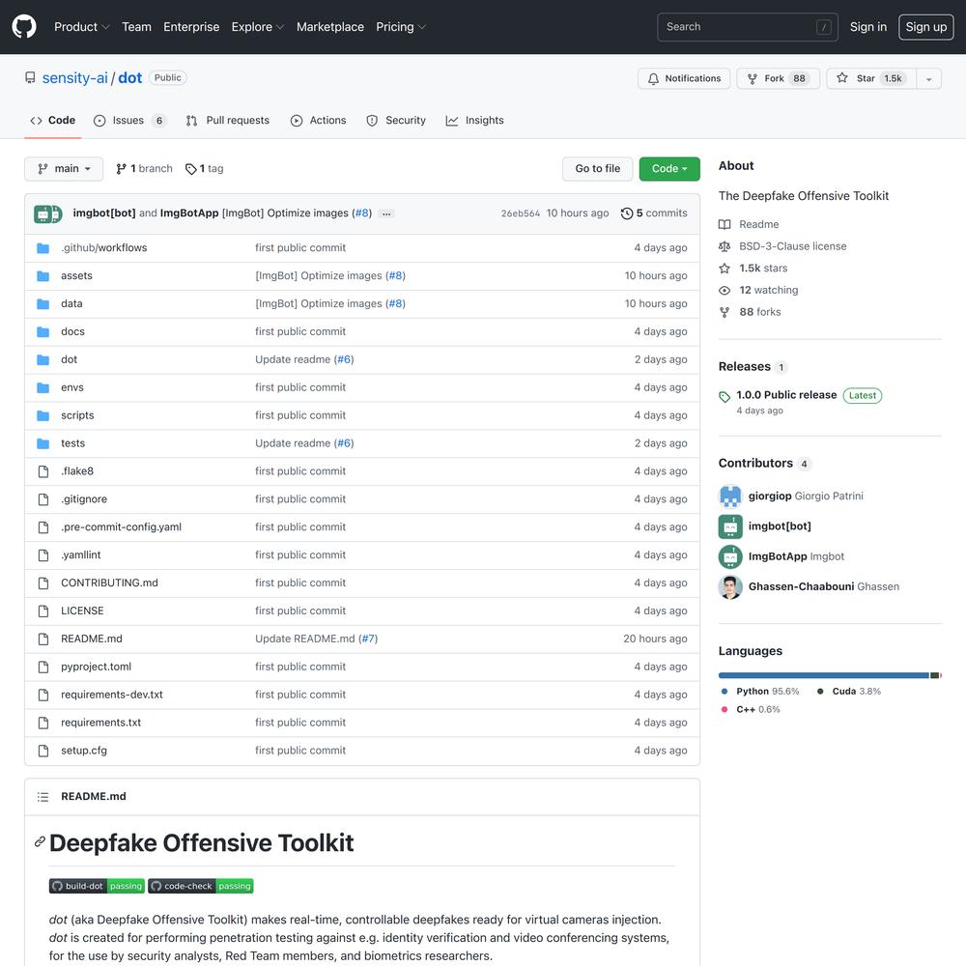966x966 pixels.
Task: Expand the Explore navigation menu
Action: pos(258,27)
